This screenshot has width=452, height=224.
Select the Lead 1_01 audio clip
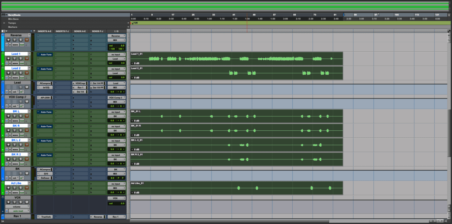click(237, 59)
